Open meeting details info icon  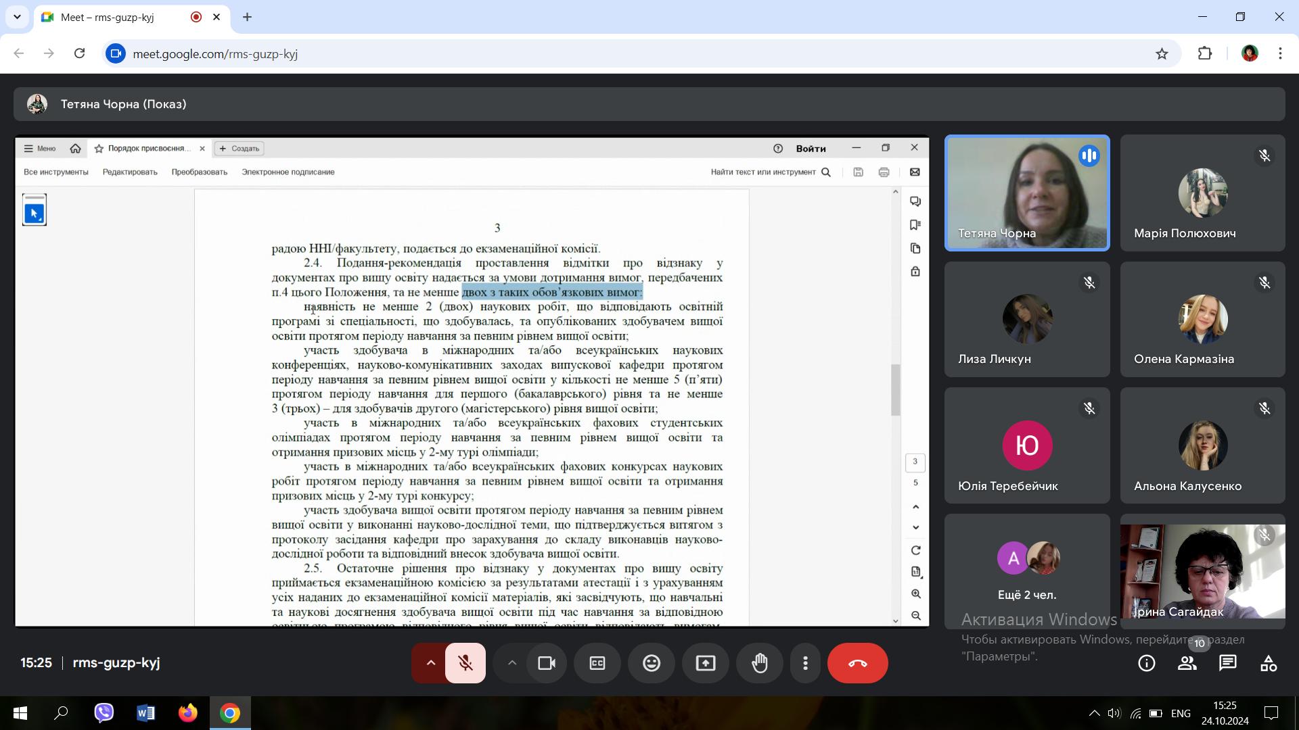tap(1147, 663)
